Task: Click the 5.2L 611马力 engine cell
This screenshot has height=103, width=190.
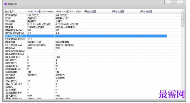Action: coord(39,24)
